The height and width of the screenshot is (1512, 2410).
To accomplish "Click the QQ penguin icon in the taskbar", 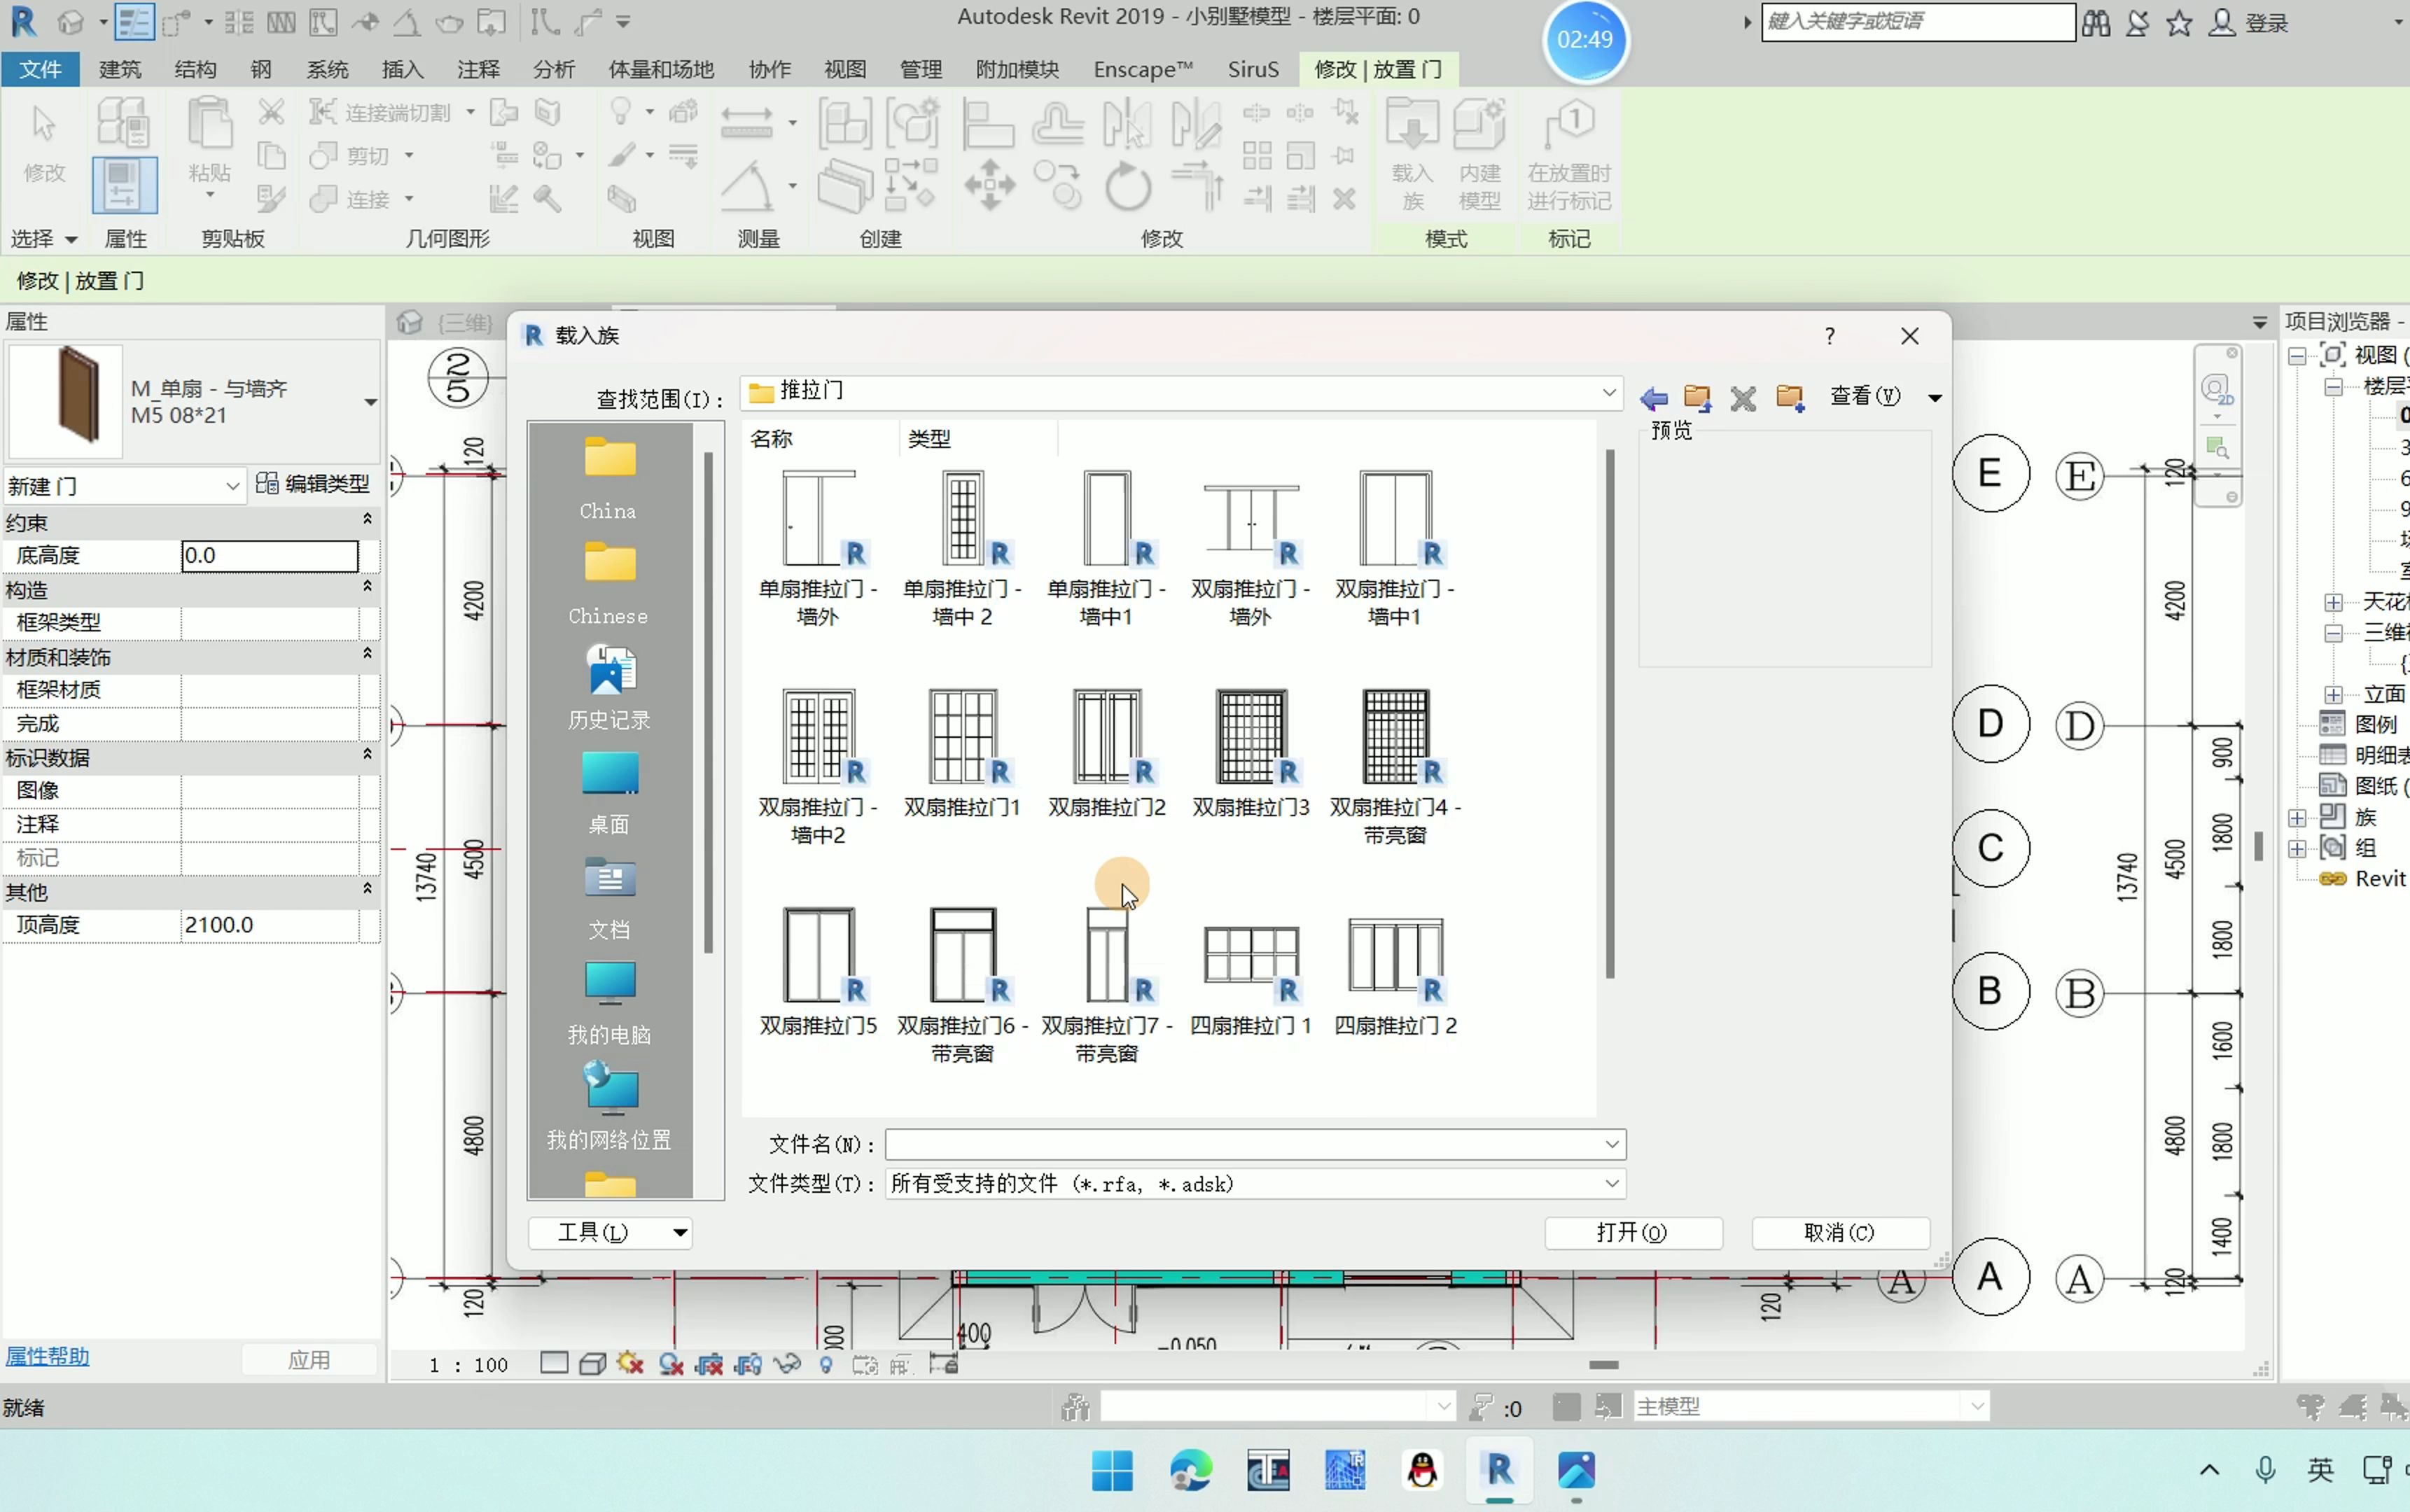I will coord(1422,1470).
